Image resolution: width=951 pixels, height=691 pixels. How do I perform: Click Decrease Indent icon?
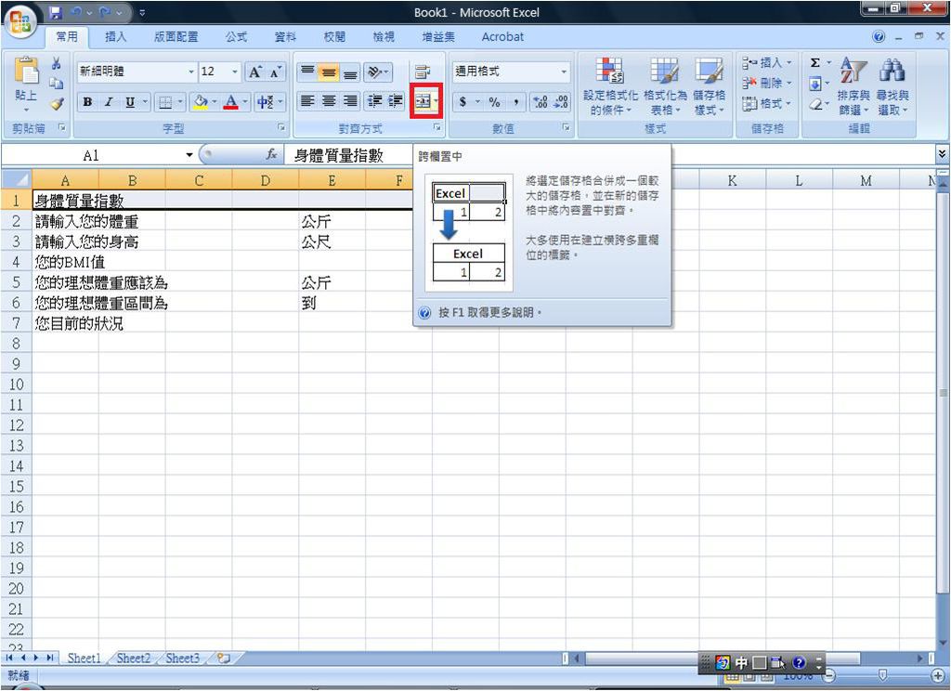pyautogui.click(x=375, y=100)
